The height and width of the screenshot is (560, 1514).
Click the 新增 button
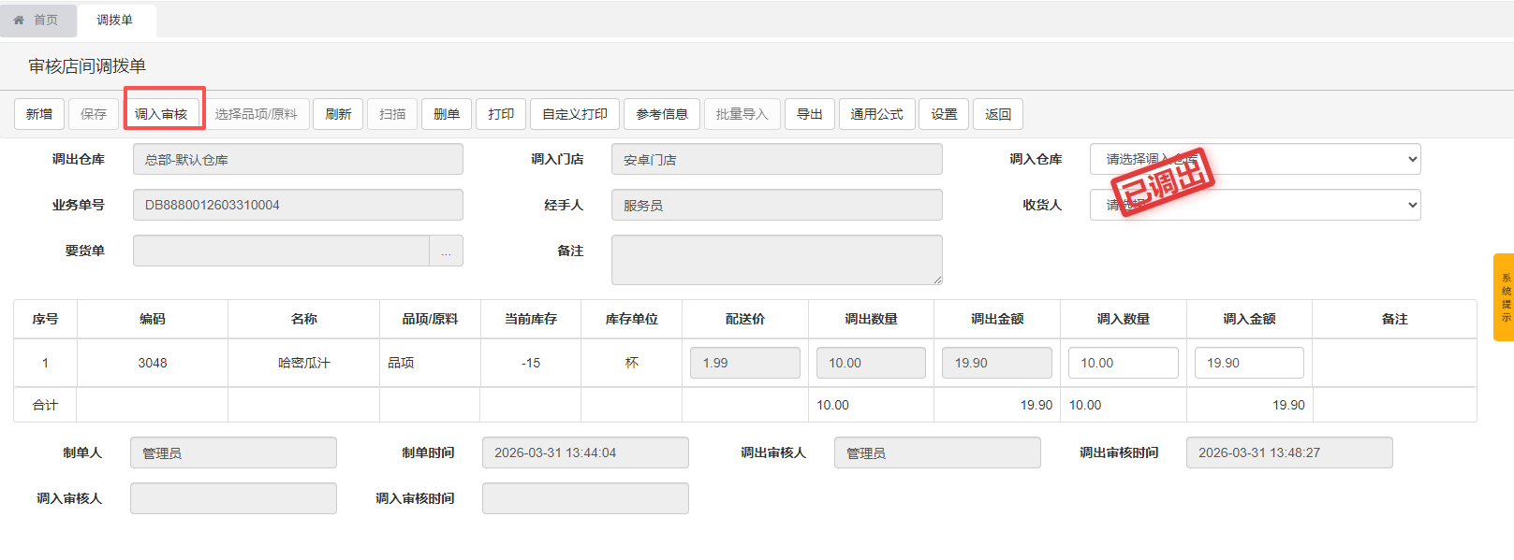point(39,114)
